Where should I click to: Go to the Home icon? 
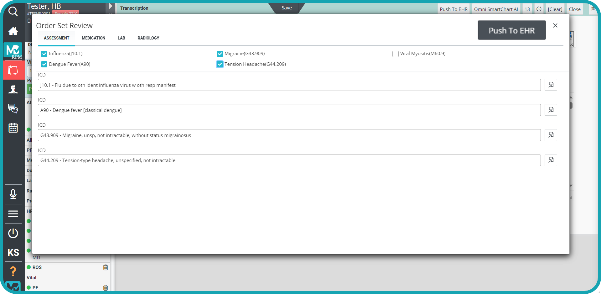click(x=13, y=31)
